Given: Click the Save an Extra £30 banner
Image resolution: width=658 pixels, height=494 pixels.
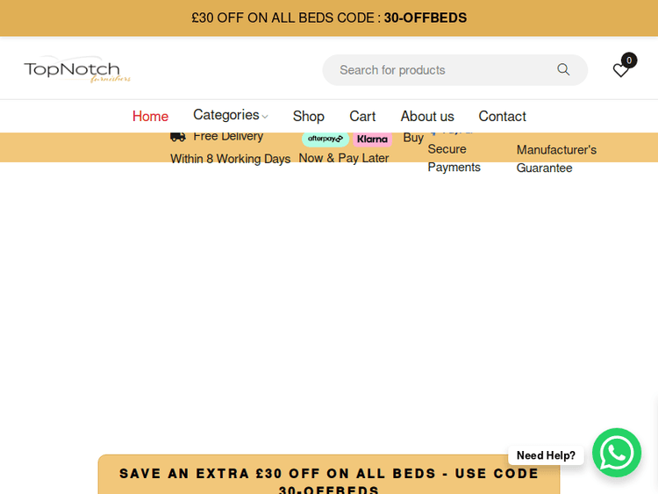Looking at the screenshot, I should (x=329, y=475).
